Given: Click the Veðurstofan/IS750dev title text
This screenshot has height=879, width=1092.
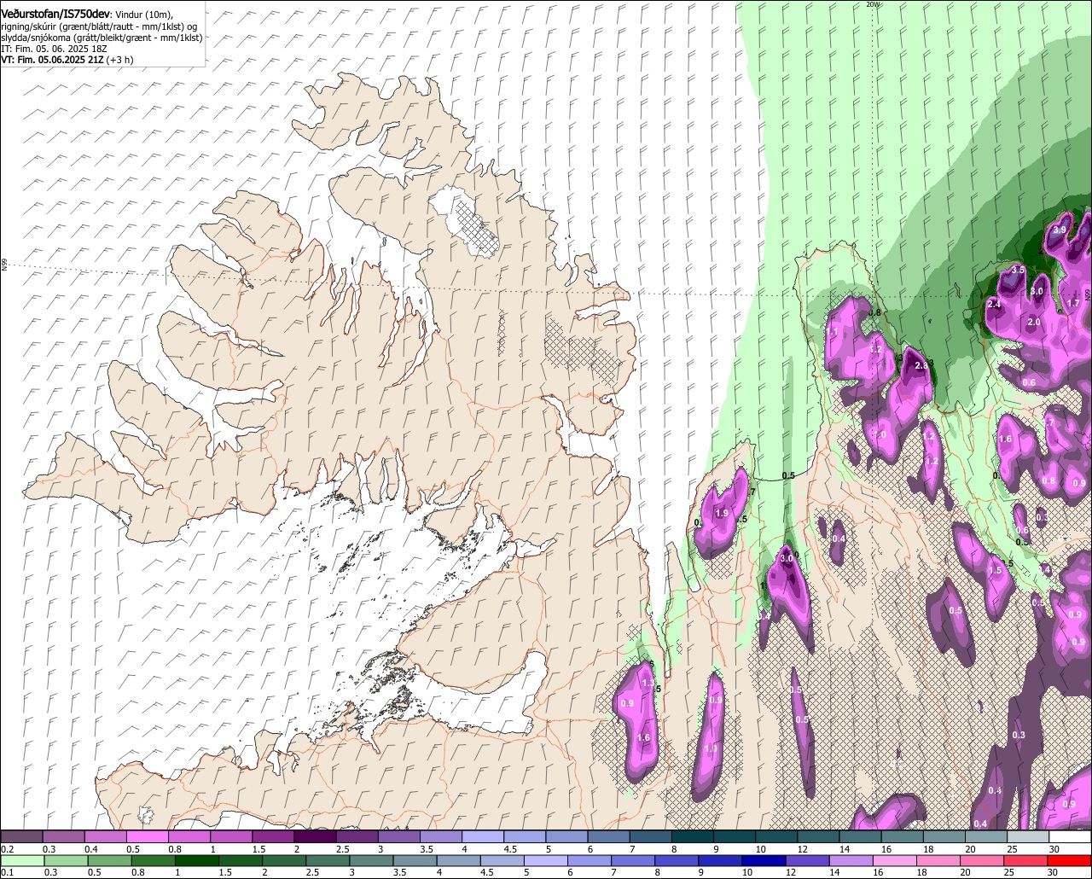Looking at the screenshot, I should click(55, 13).
